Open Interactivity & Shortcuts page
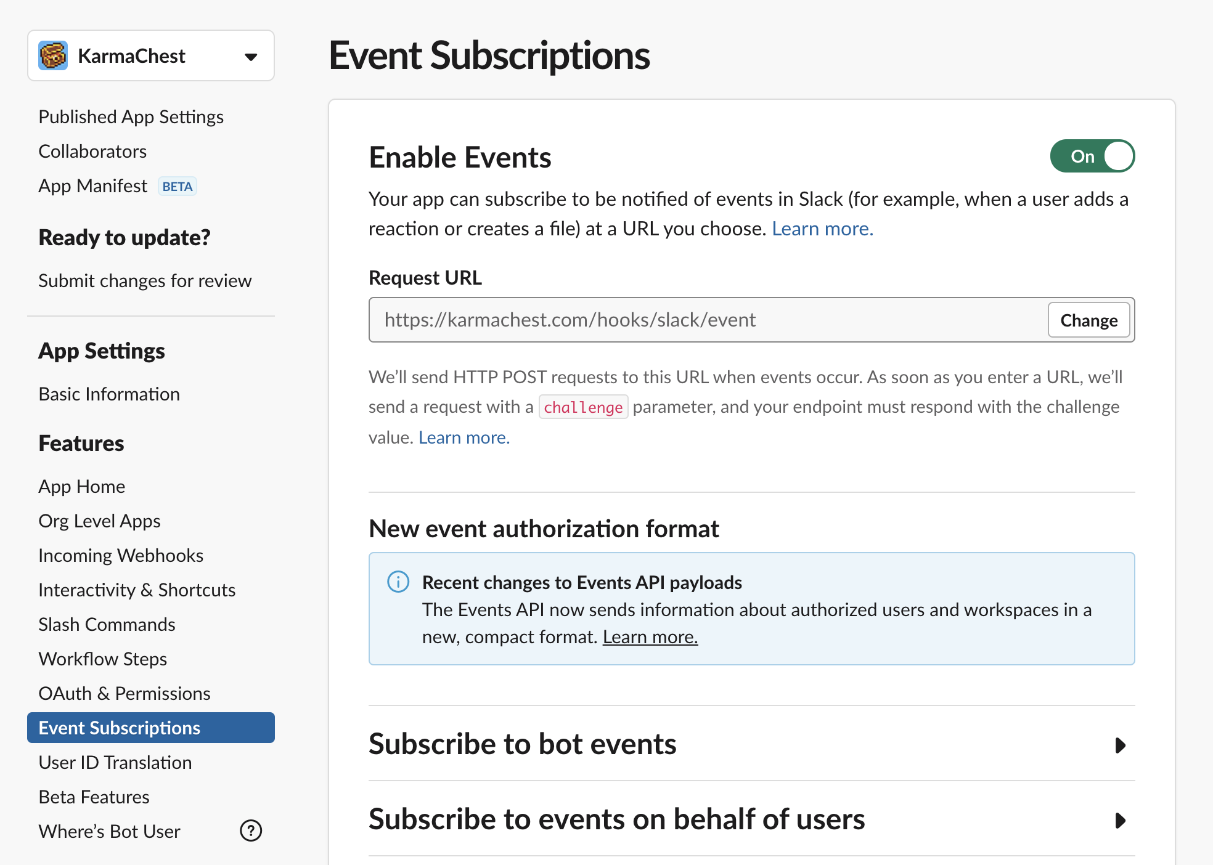 tap(137, 590)
